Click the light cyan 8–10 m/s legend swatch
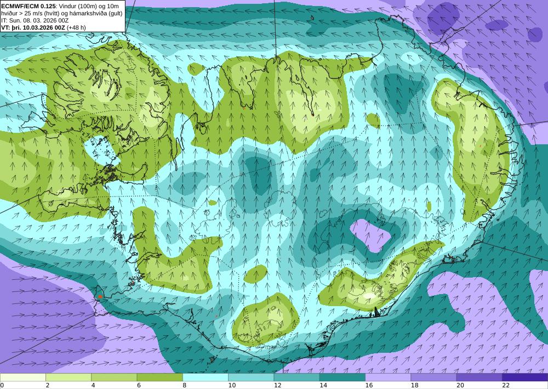 [x=206, y=377]
